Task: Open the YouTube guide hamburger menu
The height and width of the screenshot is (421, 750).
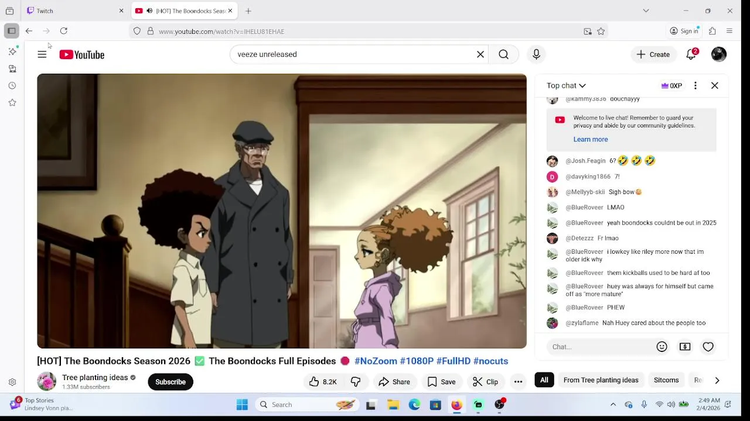Action: click(x=42, y=54)
